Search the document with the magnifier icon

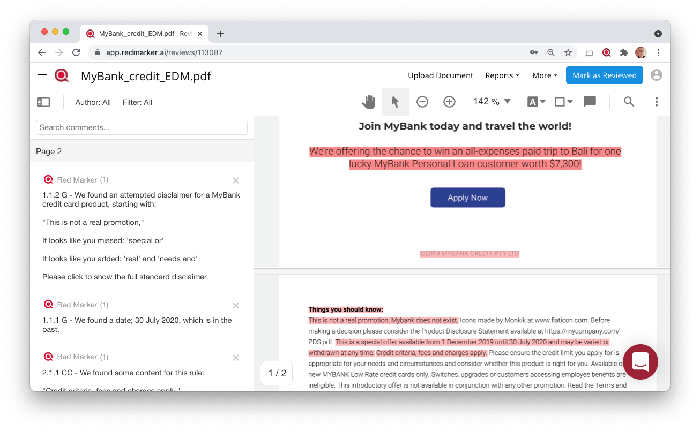click(x=629, y=102)
